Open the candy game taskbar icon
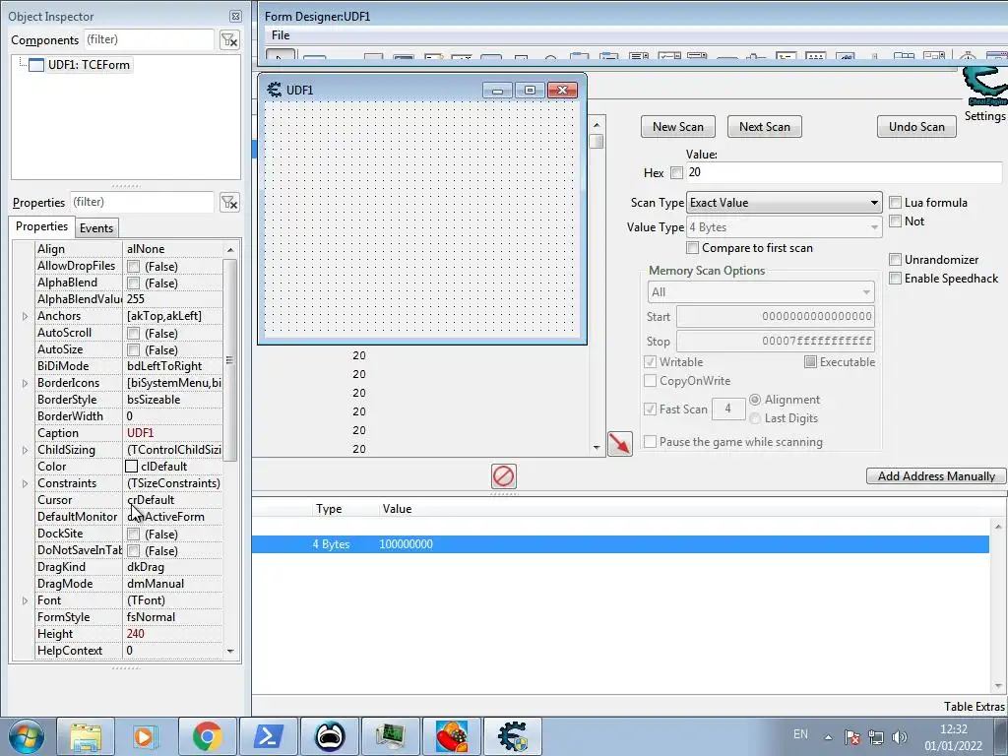 (452, 736)
